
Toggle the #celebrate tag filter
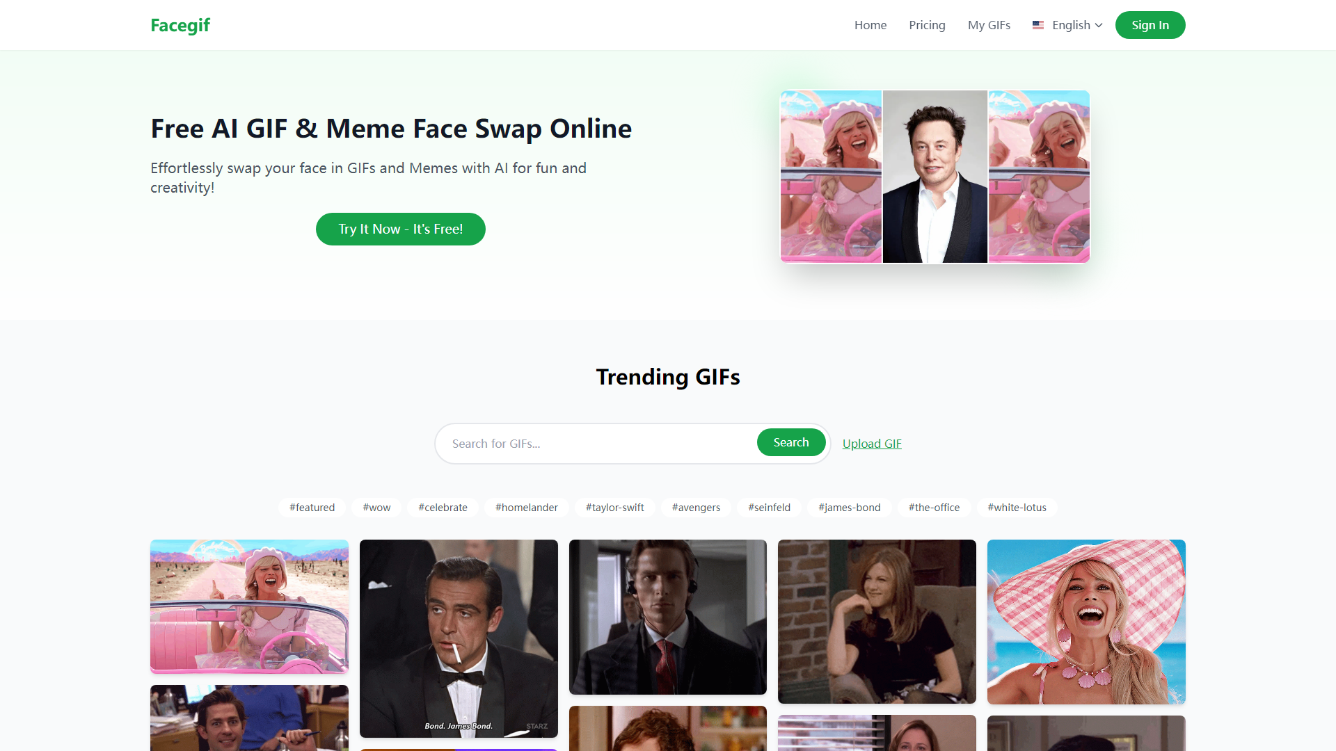click(443, 506)
